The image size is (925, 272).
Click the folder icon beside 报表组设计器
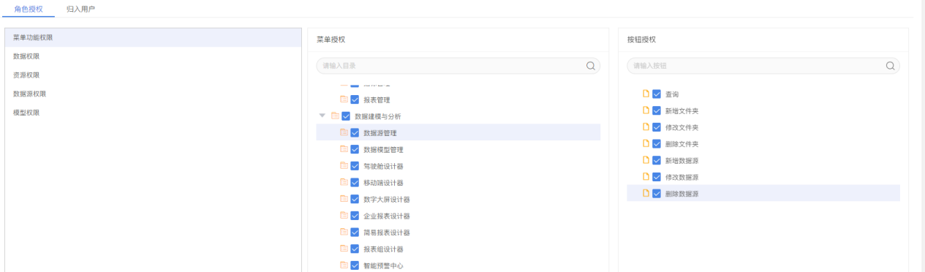344,249
